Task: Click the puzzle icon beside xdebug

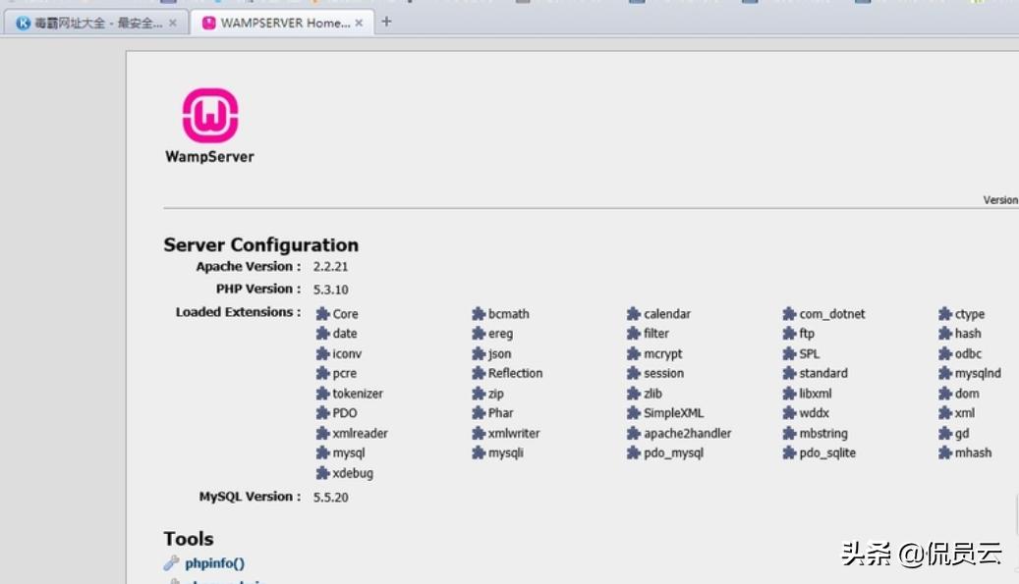Action: 323,473
